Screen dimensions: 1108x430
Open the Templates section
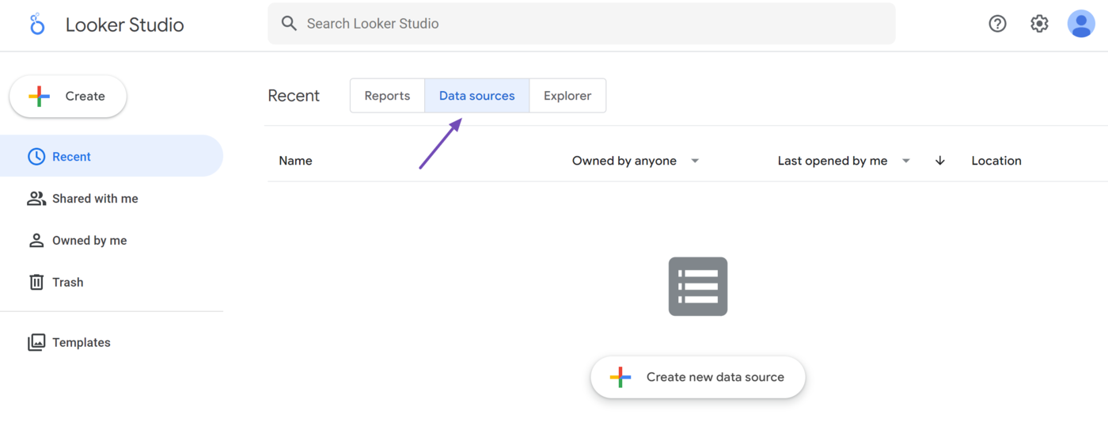pos(112,342)
